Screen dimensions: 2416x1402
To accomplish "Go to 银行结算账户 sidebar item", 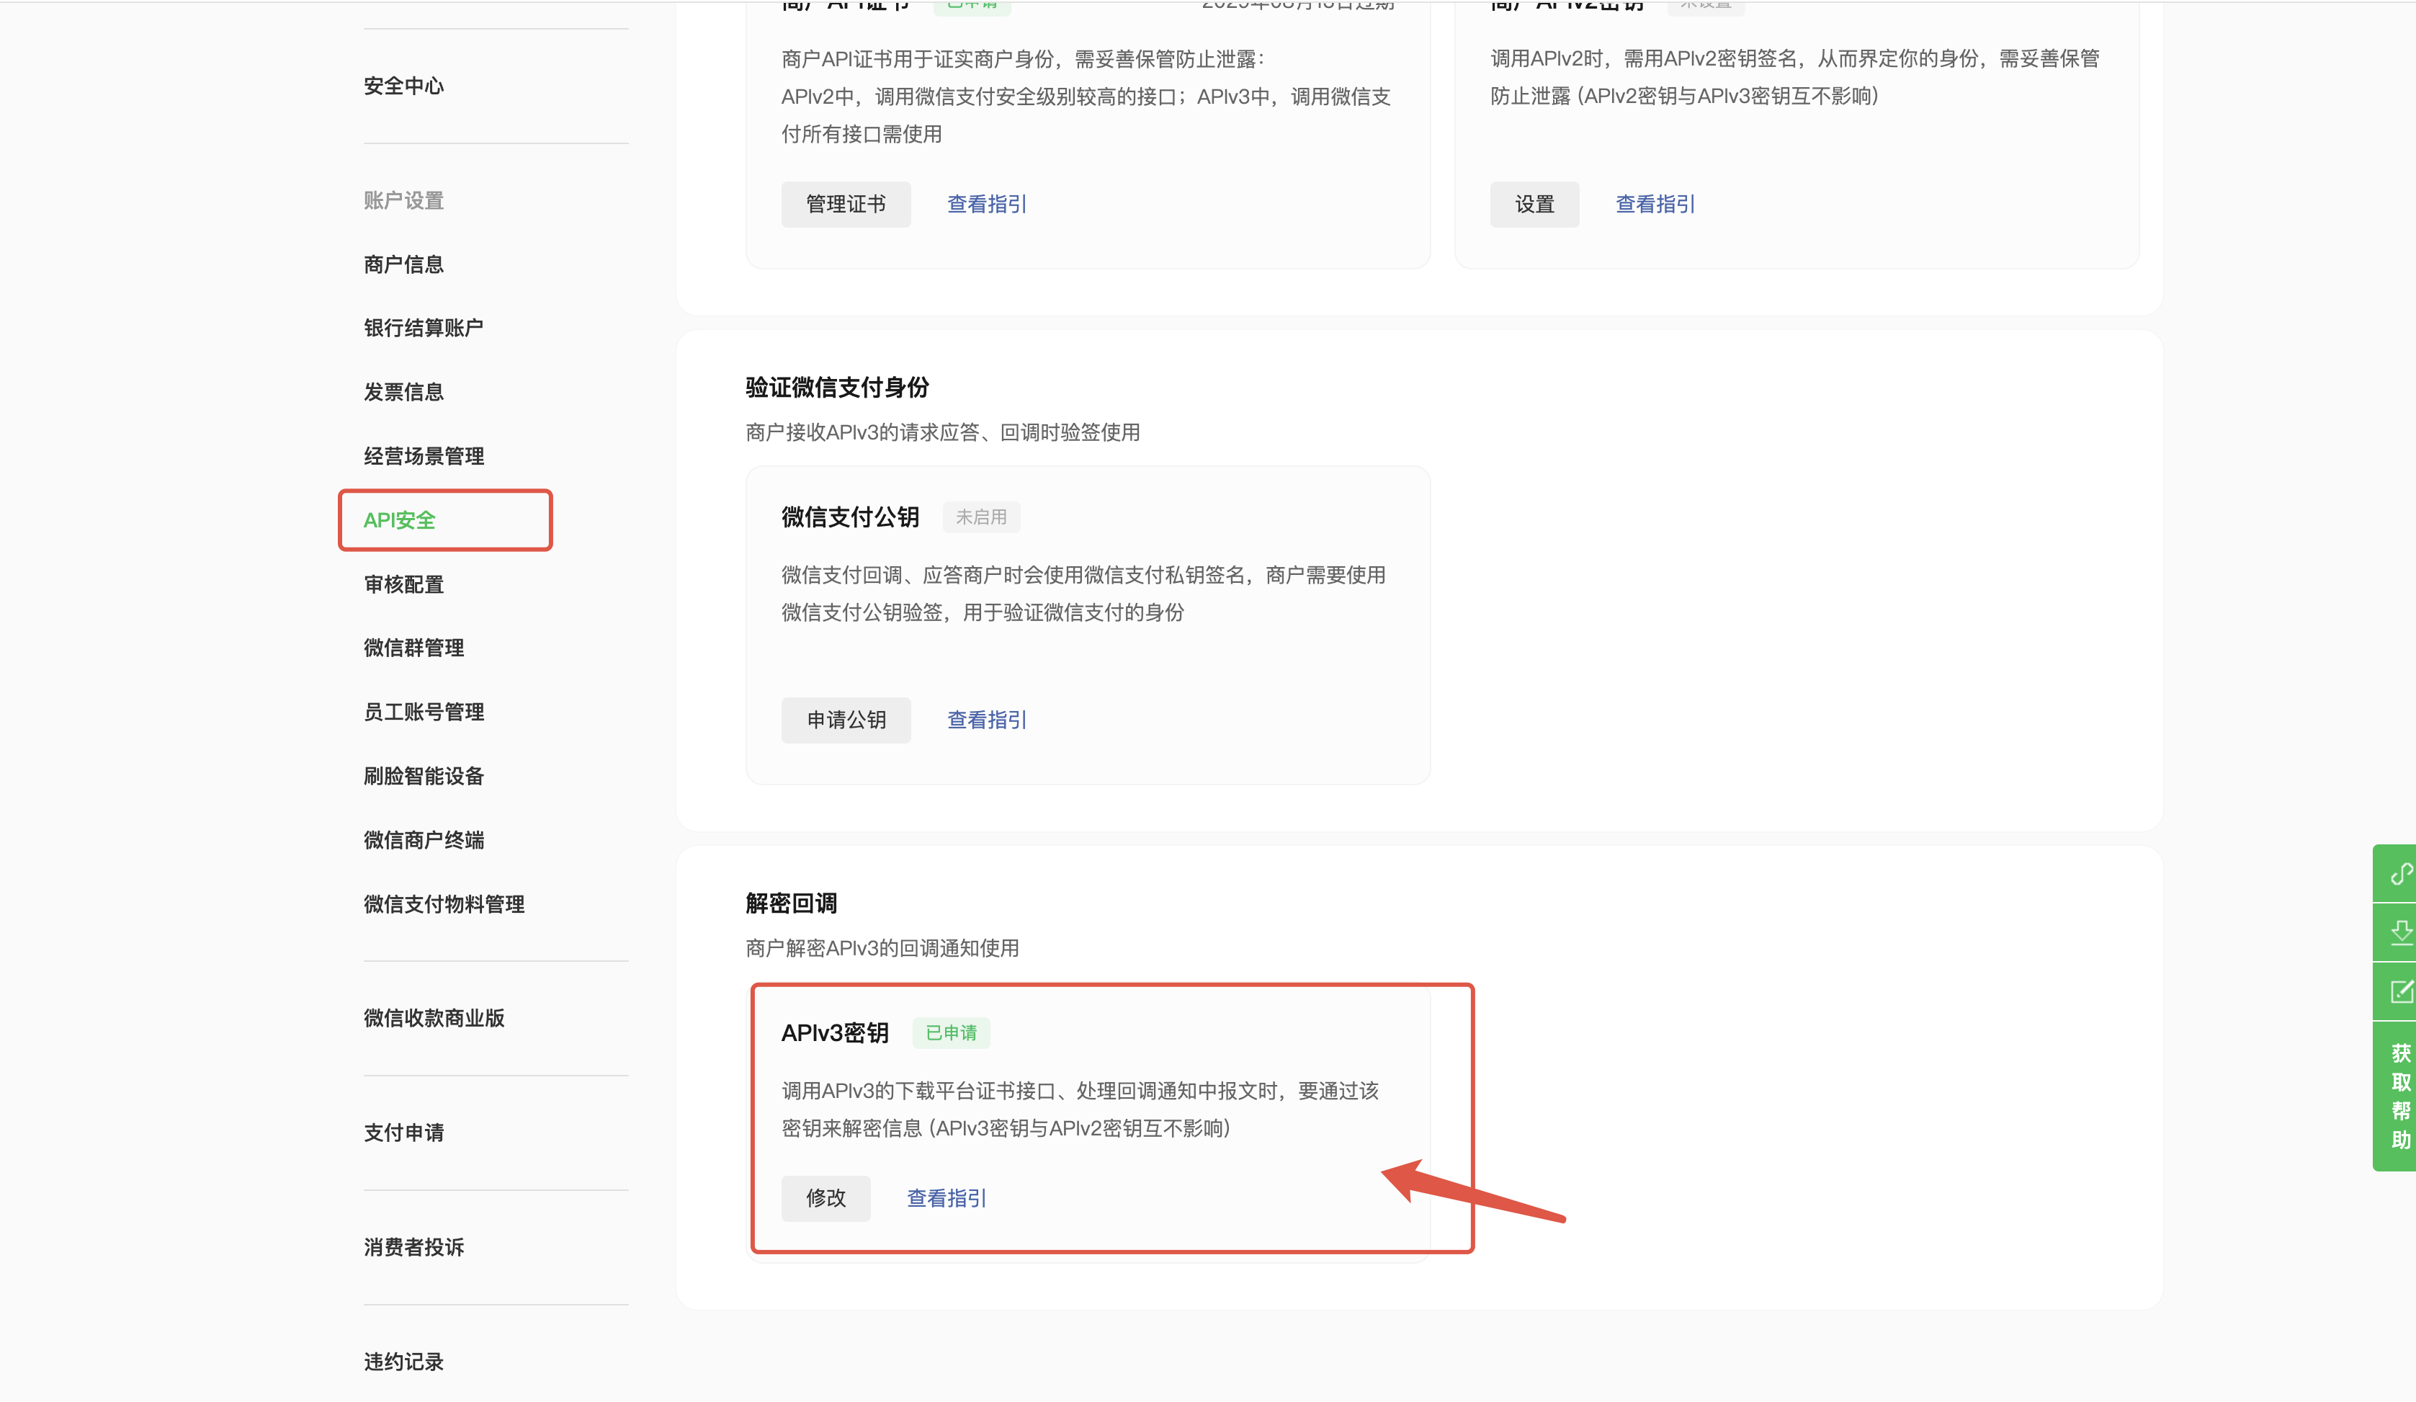I will 424,328.
